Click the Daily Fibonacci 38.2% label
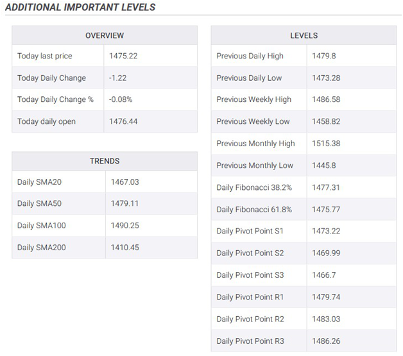The width and height of the screenshot is (403, 356). (x=254, y=187)
